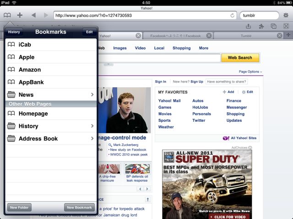Open Yahoo! Mail favorite
293x219 pixels.
[169, 101]
